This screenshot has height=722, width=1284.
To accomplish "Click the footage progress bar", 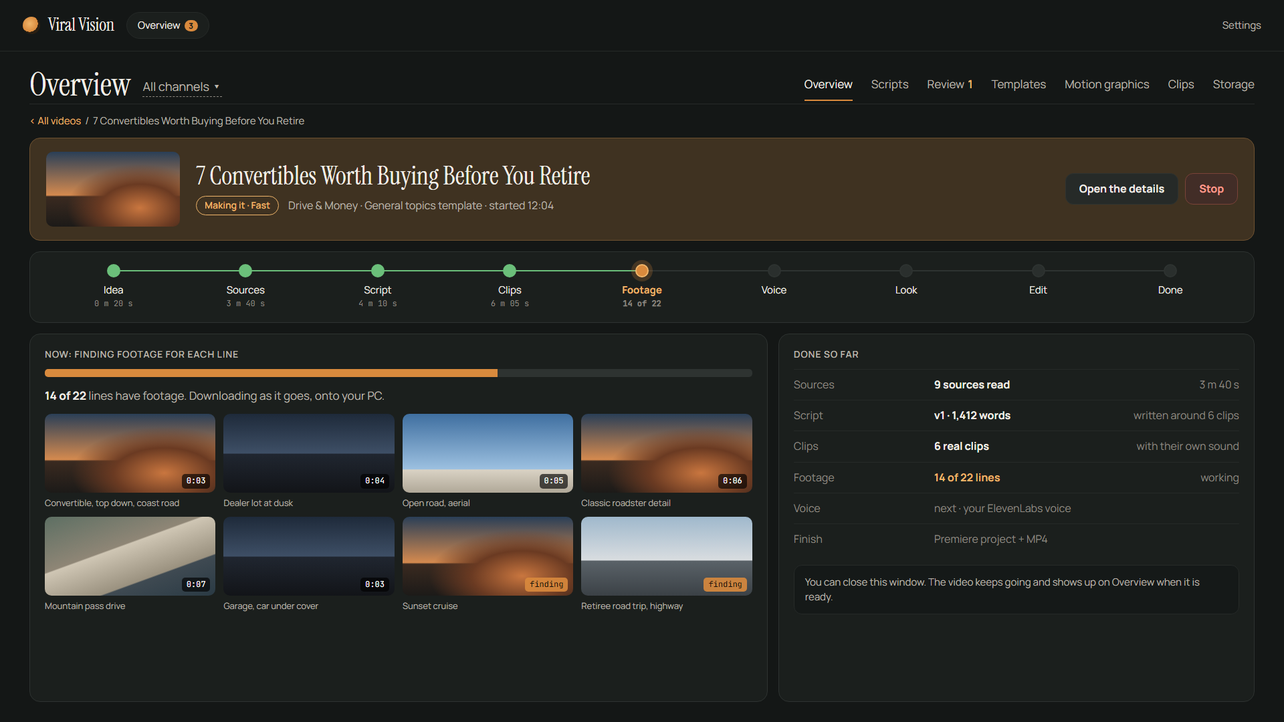I will tap(399, 373).
